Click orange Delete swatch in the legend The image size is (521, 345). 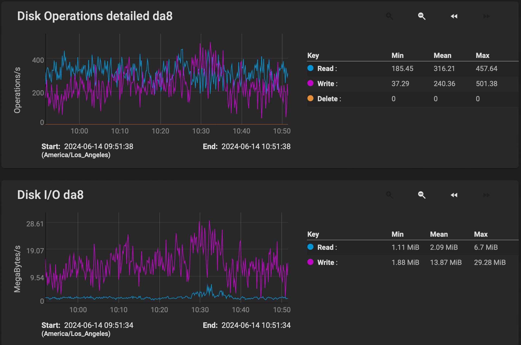tap(310, 98)
